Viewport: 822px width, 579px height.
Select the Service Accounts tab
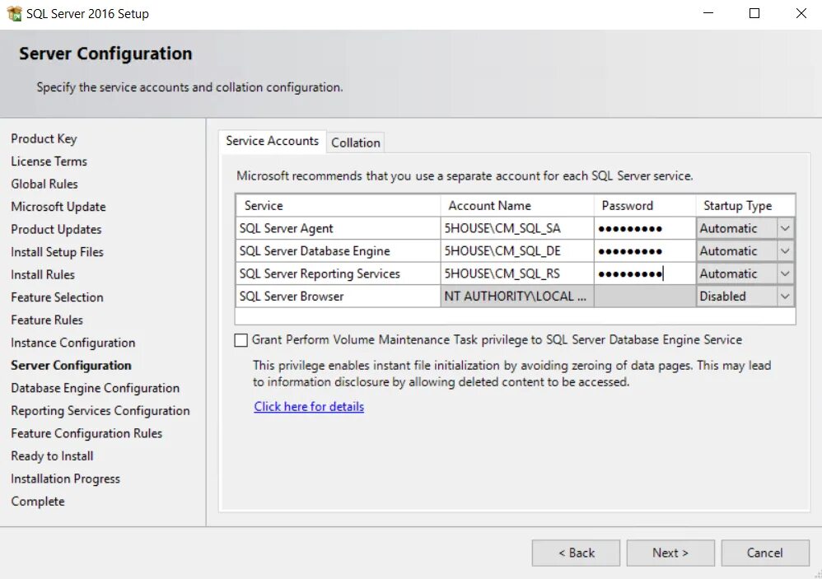pyautogui.click(x=272, y=141)
